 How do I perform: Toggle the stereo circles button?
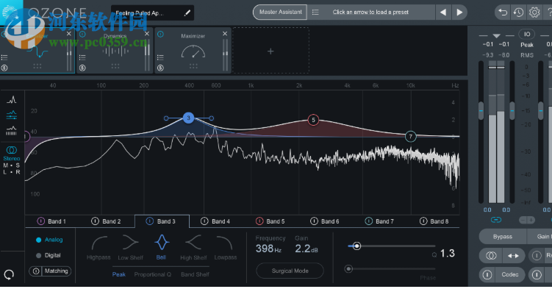pyautogui.click(x=491, y=256)
